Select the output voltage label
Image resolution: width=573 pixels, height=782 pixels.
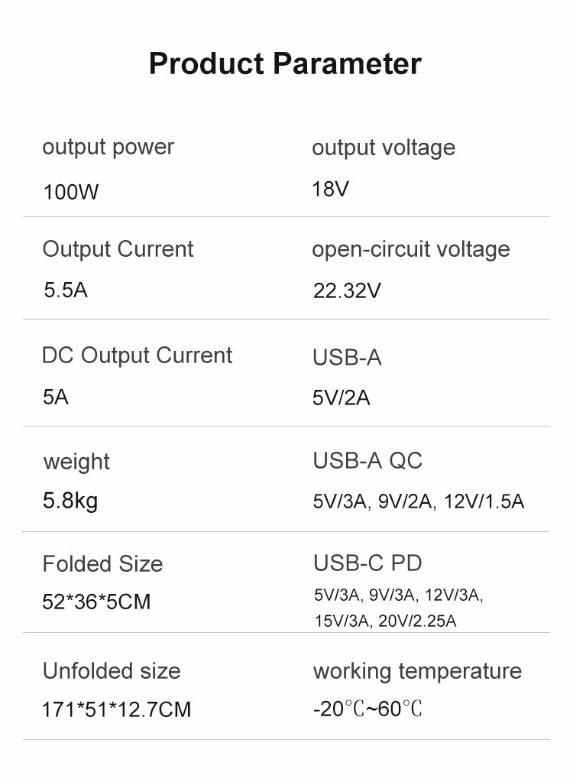[x=384, y=148]
